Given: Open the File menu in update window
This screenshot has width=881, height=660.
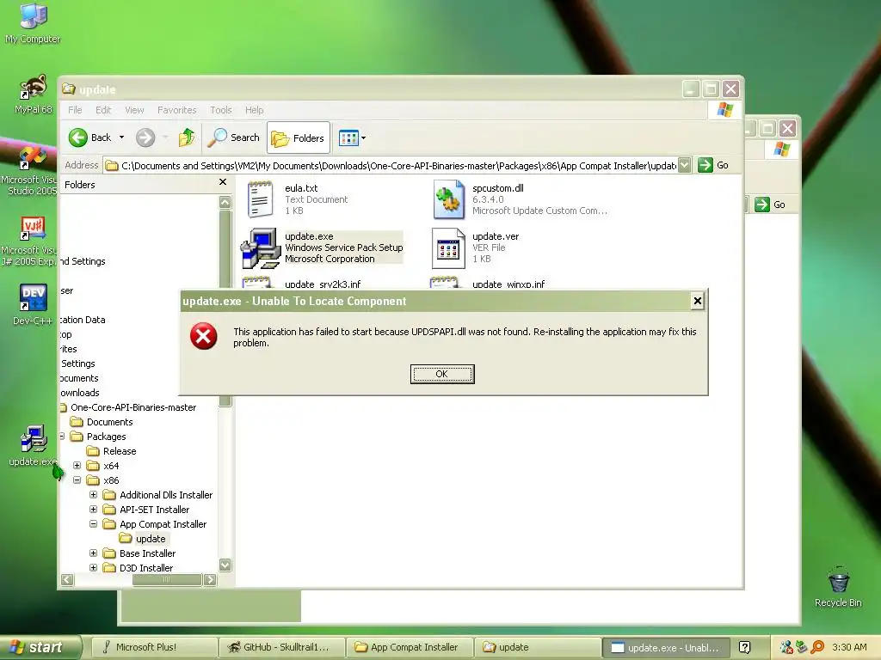Looking at the screenshot, I should 75,110.
